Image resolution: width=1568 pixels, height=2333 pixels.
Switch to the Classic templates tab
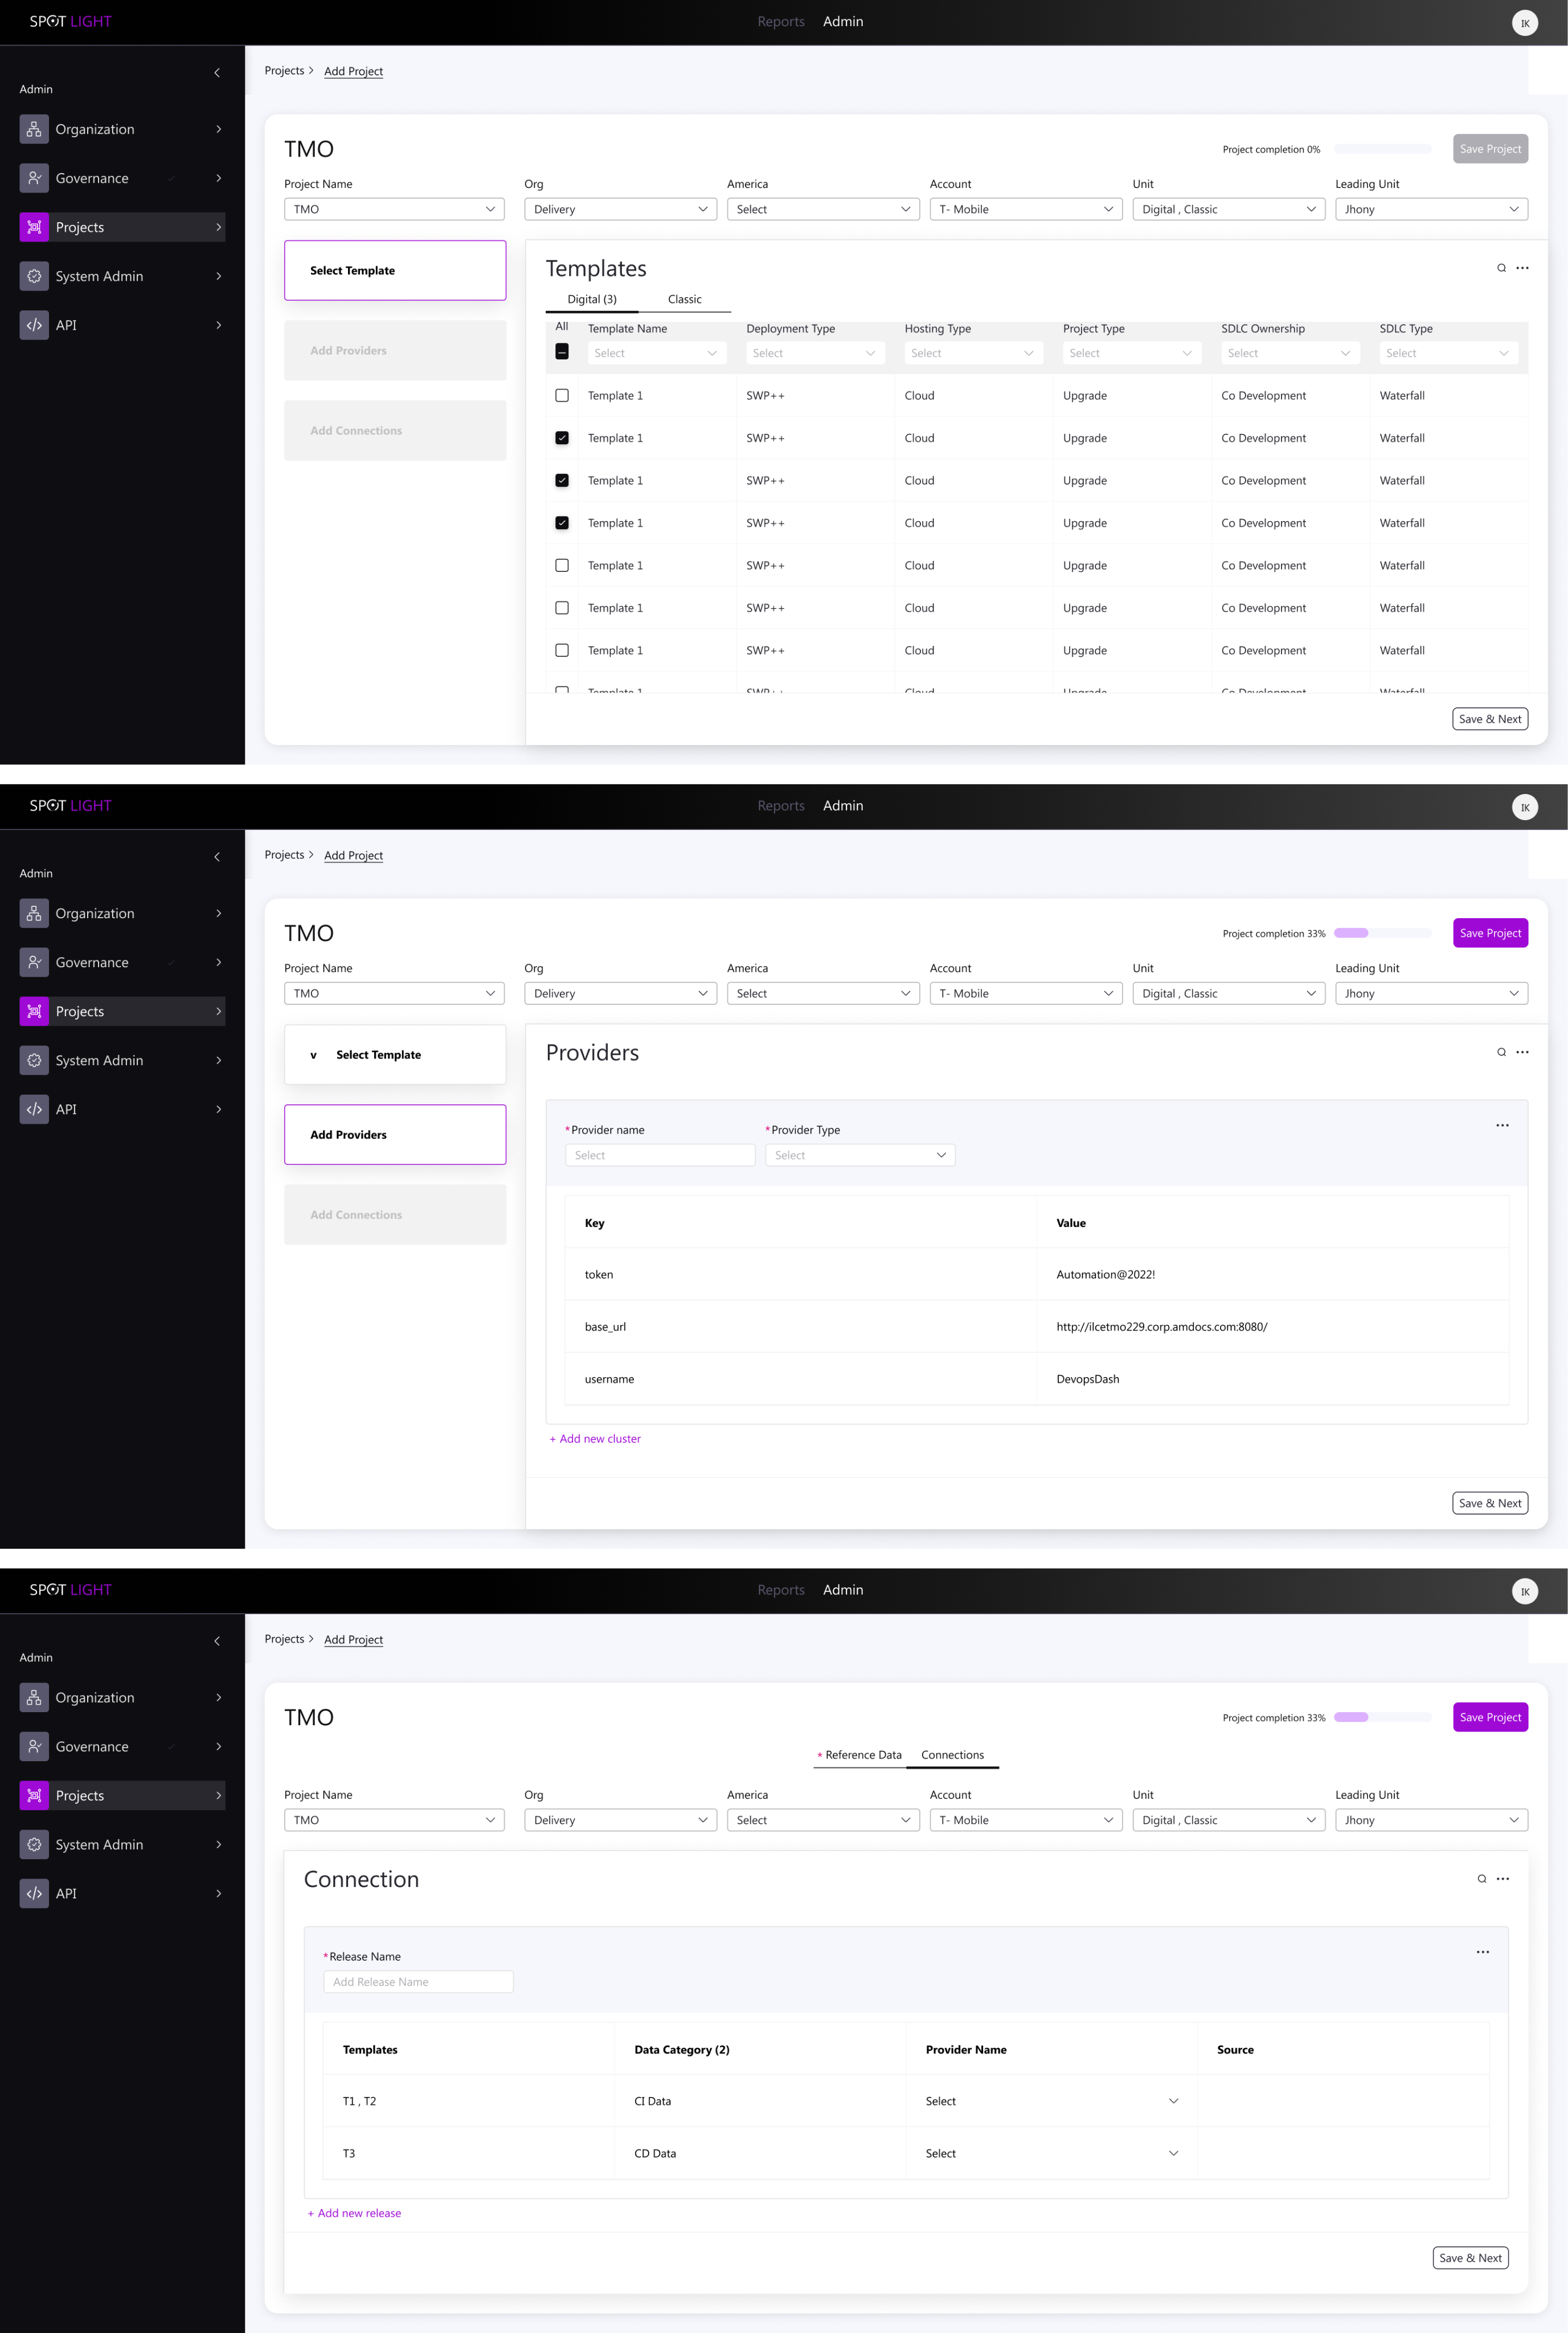[x=685, y=299]
